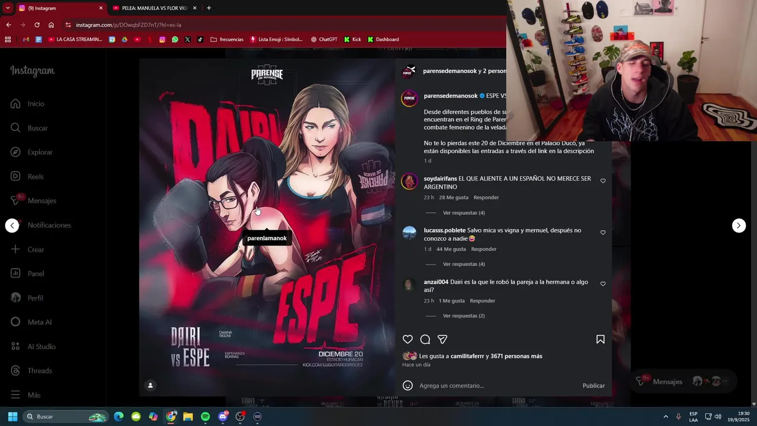The width and height of the screenshot is (757, 426).
Task: Open parensedemanosok profile from caption
Action: click(451, 96)
